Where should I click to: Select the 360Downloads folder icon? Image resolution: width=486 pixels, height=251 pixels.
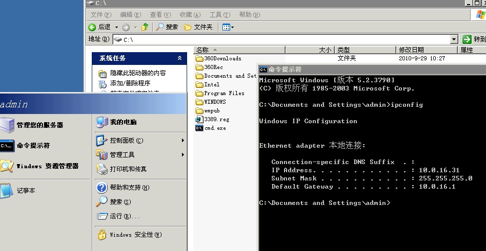(199, 58)
